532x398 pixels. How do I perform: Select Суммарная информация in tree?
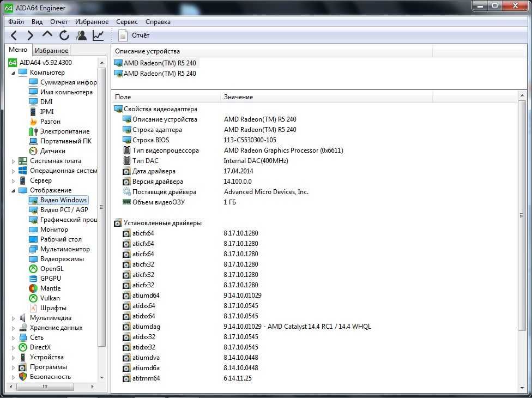[69, 82]
